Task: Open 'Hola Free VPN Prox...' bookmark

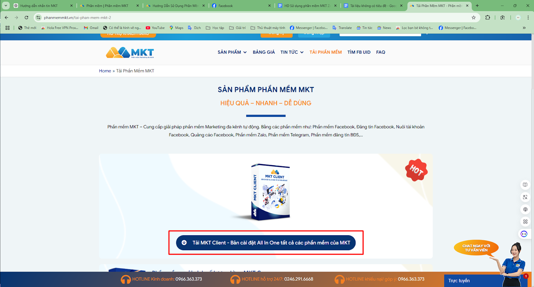Action: (x=59, y=28)
